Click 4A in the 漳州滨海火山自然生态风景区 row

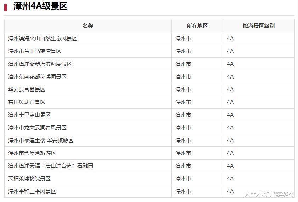tap(230, 39)
